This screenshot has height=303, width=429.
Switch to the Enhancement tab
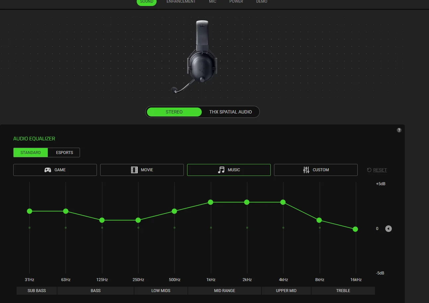(181, 2)
